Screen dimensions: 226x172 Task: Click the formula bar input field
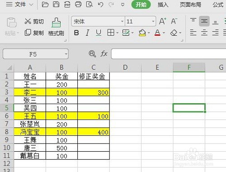tap(169, 54)
